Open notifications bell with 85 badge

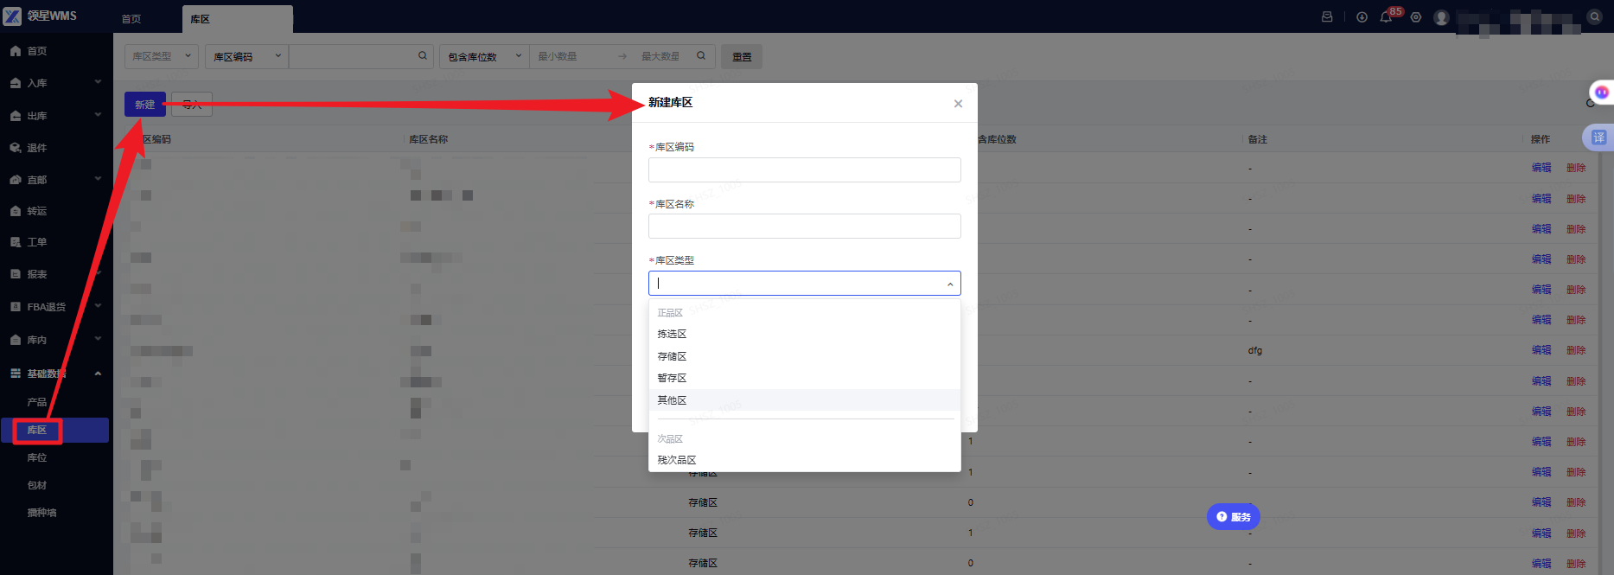point(1386,16)
